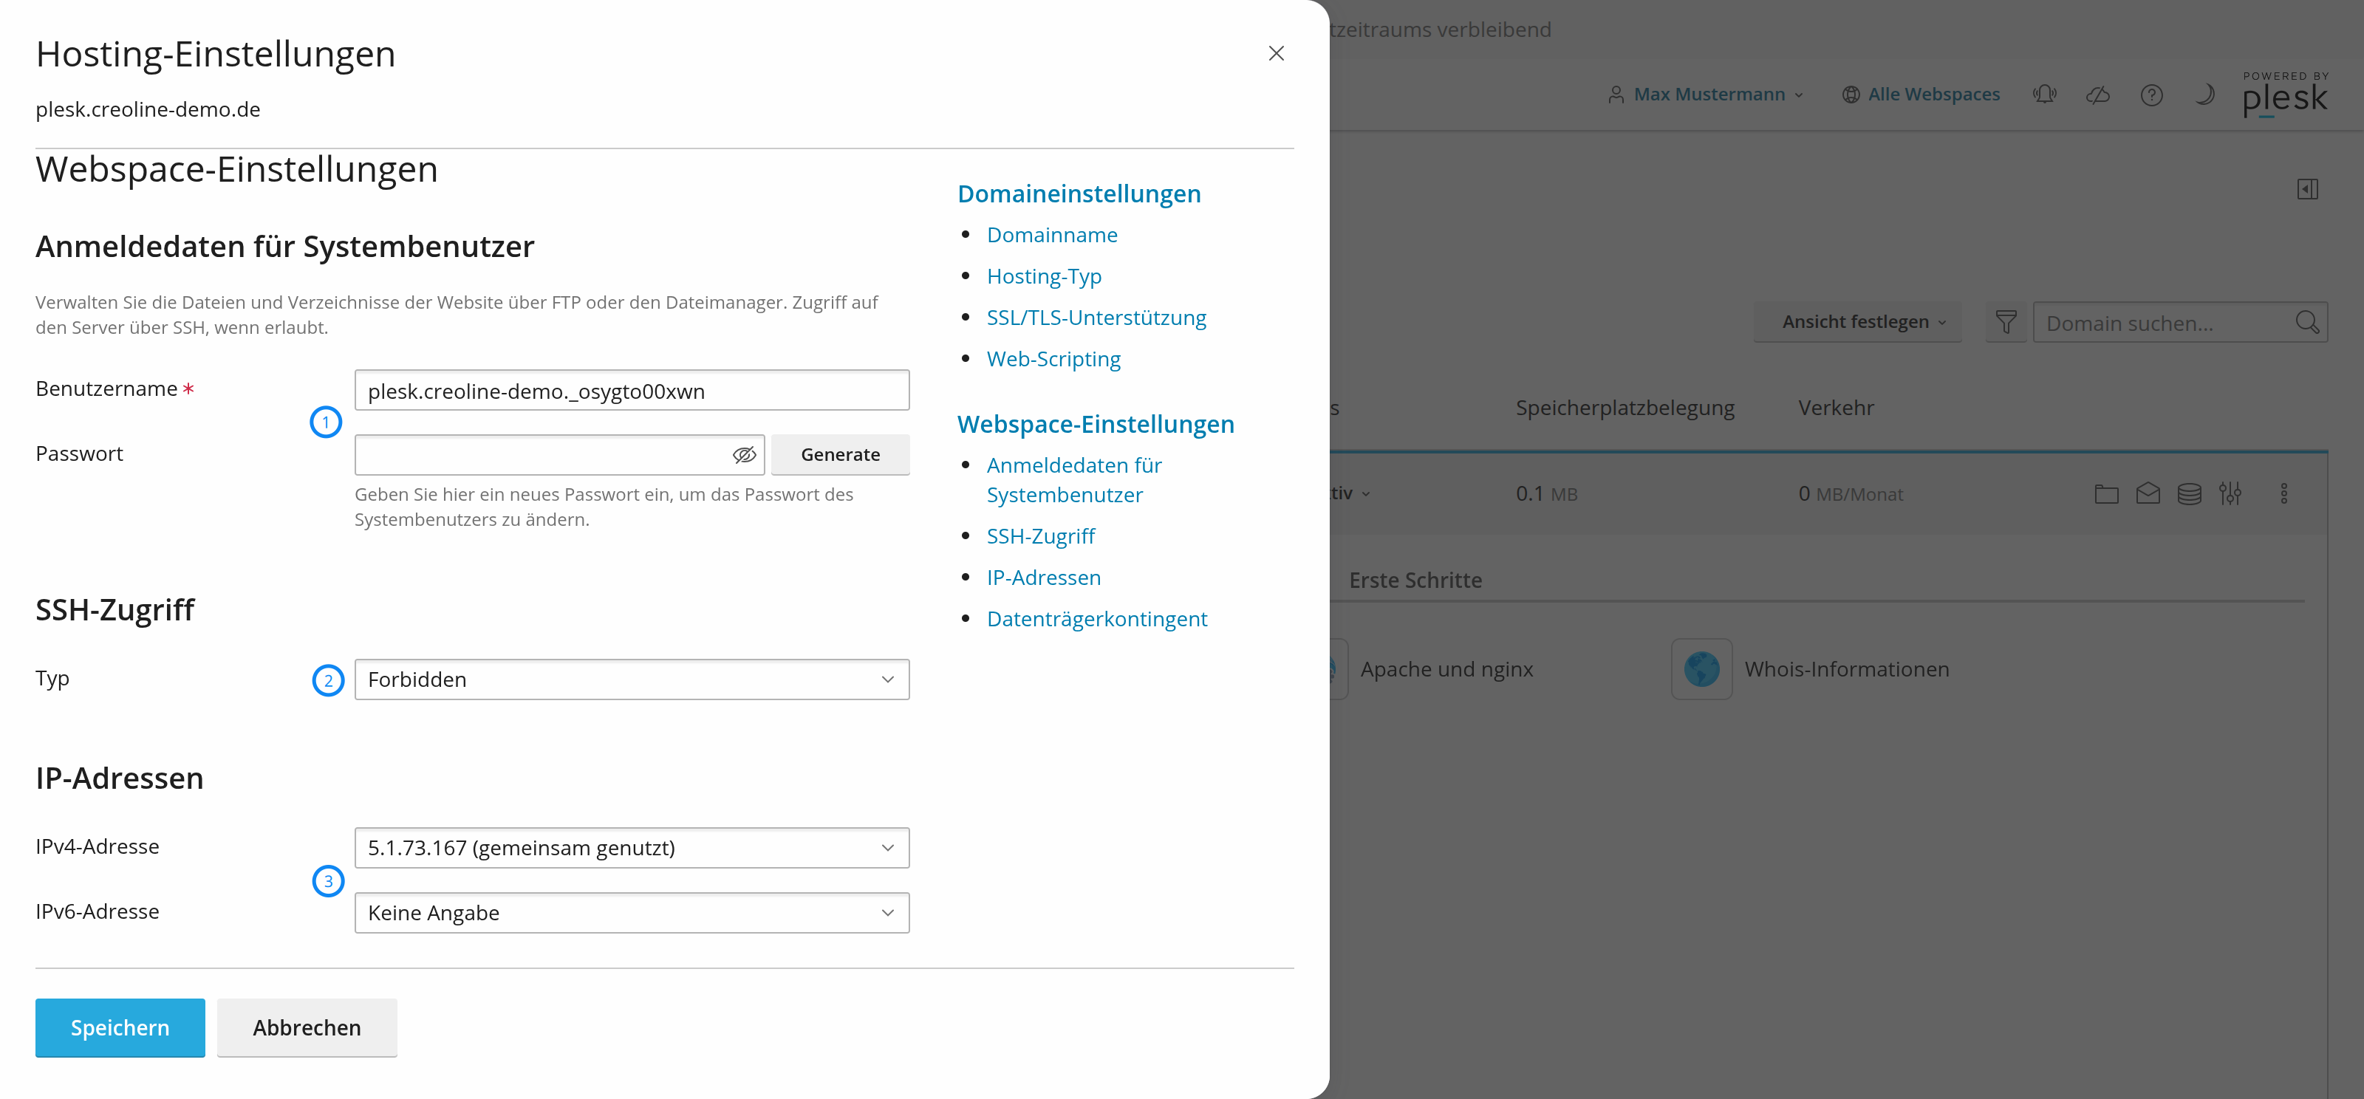Close the Hosting-Einstellungen panel with X
Image resolution: width=2364 pixels, height=1099 pixels.
point(1276,53)
